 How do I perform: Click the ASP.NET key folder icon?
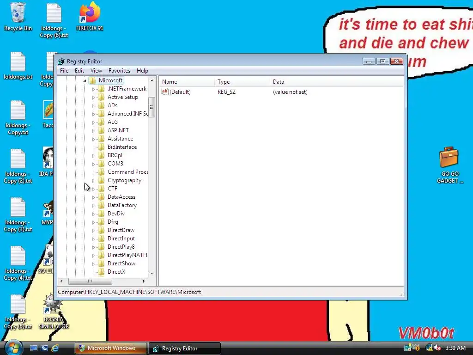[102, 130]
